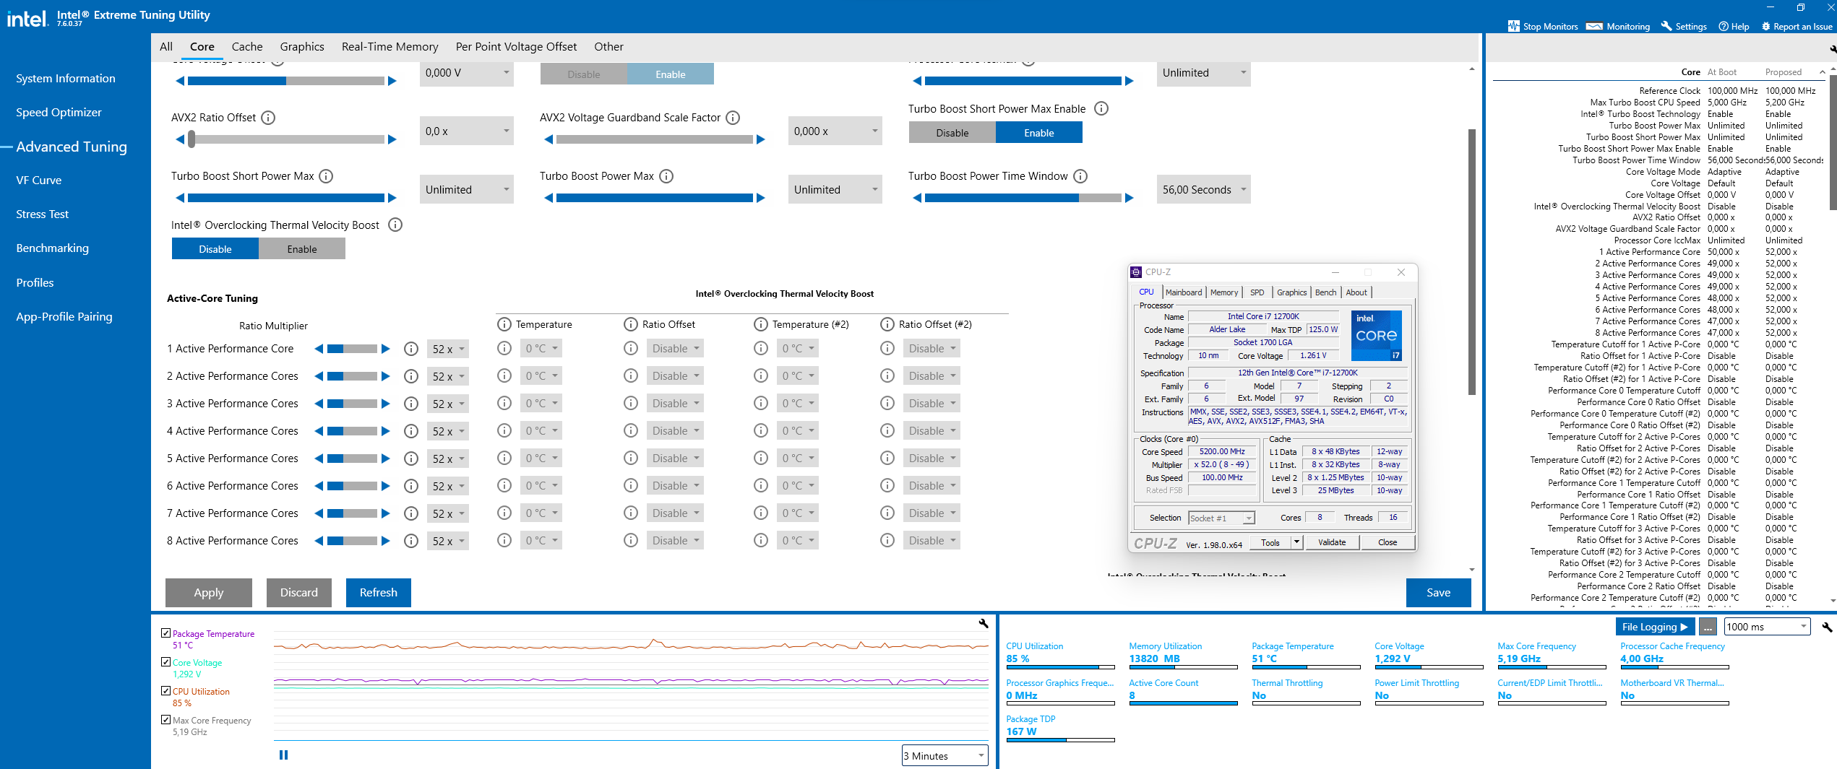Click the ellipsis button beside File Logging

pos(1708,627)
